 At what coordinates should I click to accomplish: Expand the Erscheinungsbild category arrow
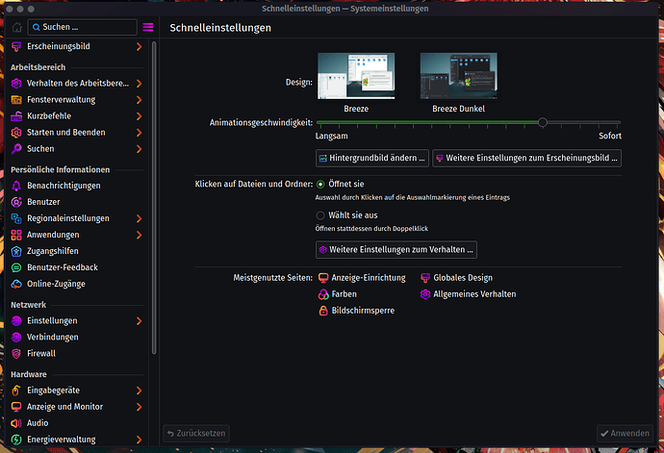[140, 46]
